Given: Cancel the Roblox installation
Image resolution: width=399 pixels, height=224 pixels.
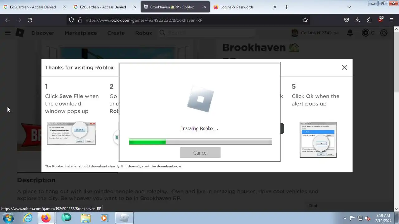Looking at the screenshot, I should click(200, 153).
